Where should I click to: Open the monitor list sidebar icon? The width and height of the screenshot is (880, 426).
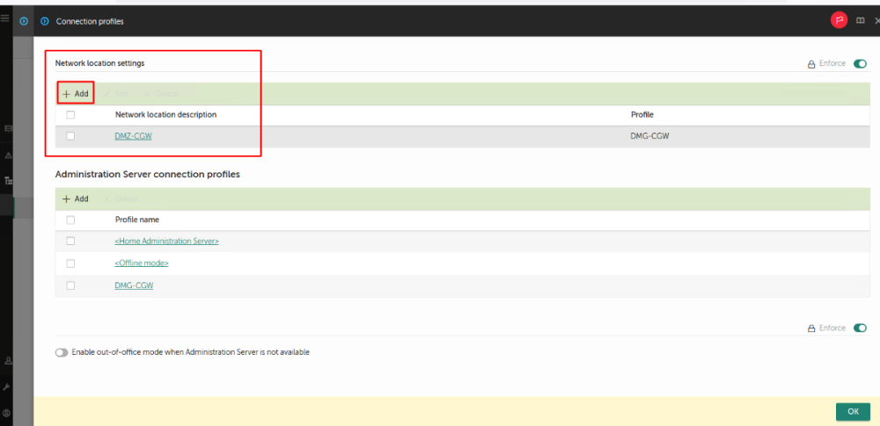[x=8, y=128]
